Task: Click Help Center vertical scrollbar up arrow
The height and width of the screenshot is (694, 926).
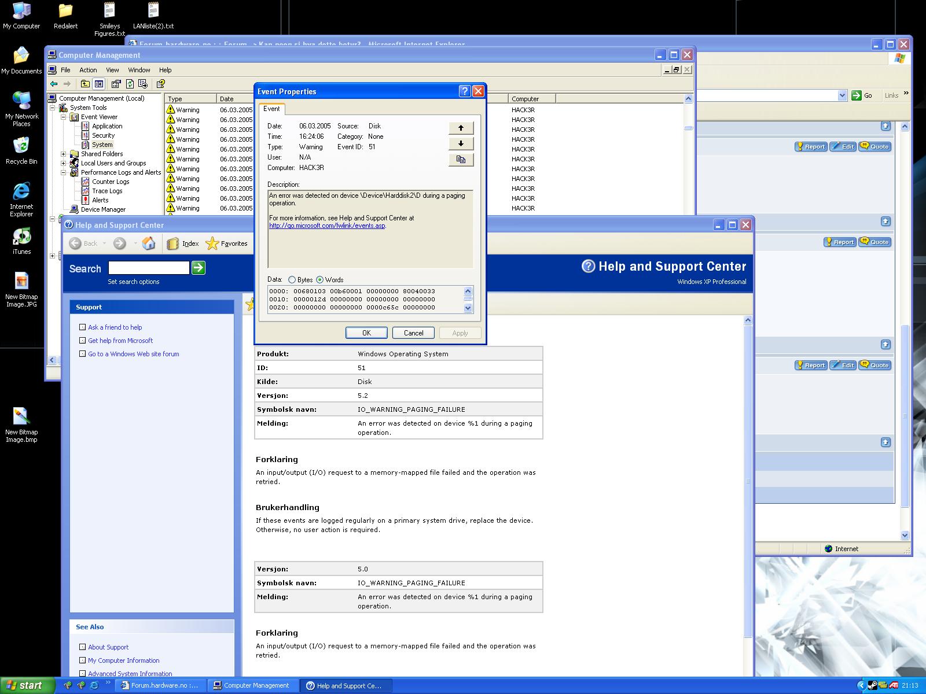Action: tap(748, 320)
